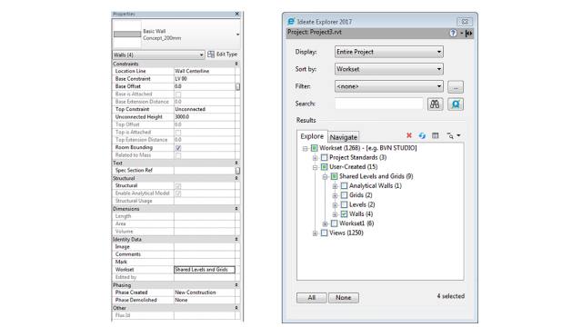Click the help question mark icon

(x=453, y=33)
